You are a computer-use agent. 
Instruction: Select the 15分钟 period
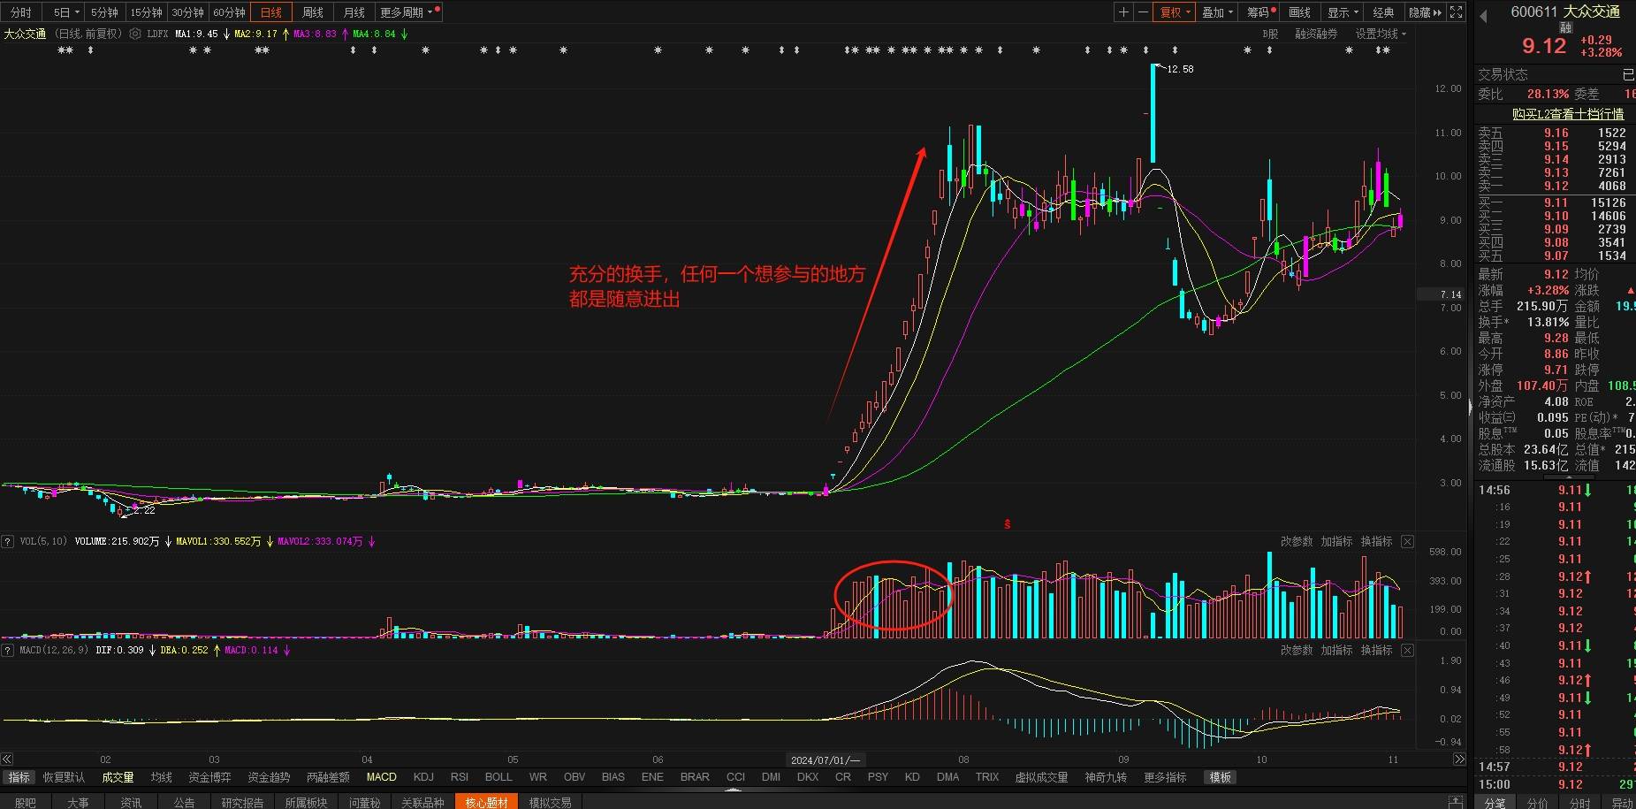click(147, 12)
